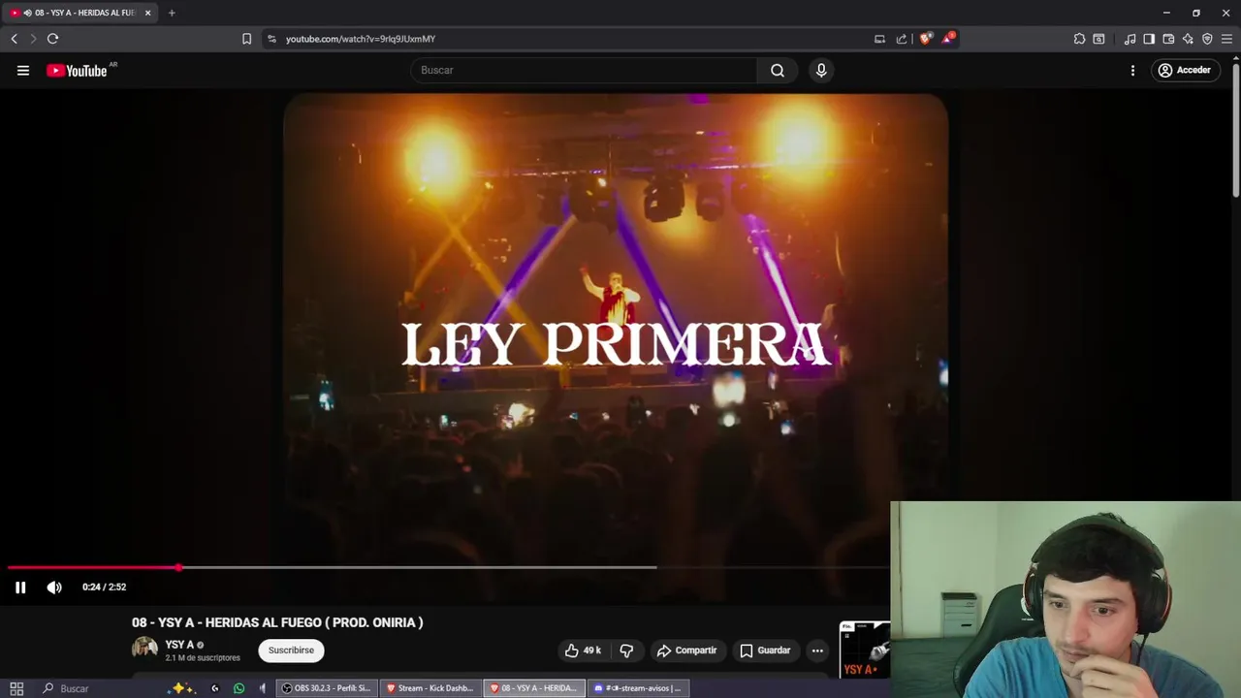The width and height of the screenshot is (1241, 698).
Task: Switch to 08 - YSY A taskbar window
Action: (x=533, y=688)
